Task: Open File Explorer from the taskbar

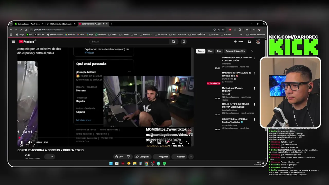Action: click(135, 163)
